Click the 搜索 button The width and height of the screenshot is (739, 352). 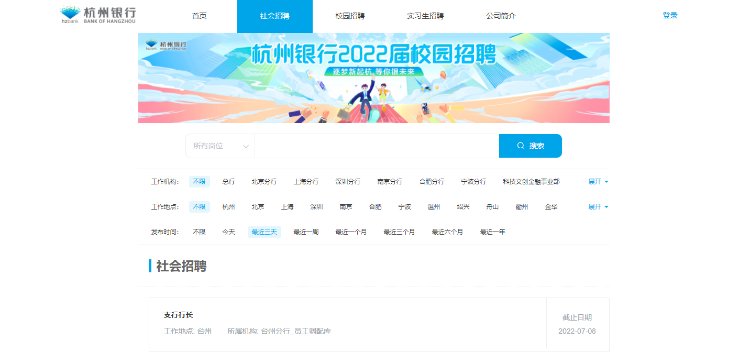[x=531, y=146]
